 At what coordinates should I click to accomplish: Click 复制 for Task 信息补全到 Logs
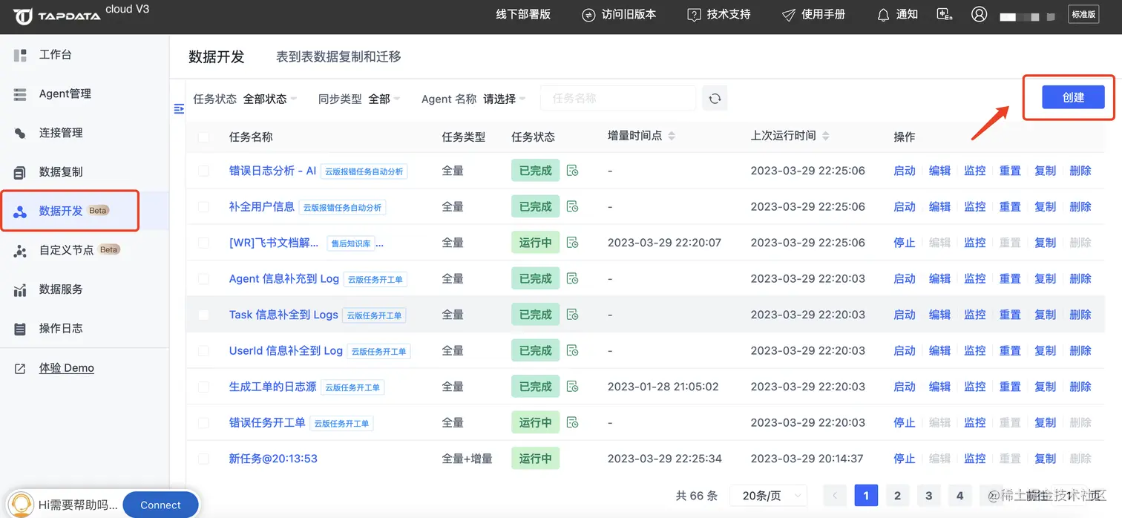click(1046, 315)
